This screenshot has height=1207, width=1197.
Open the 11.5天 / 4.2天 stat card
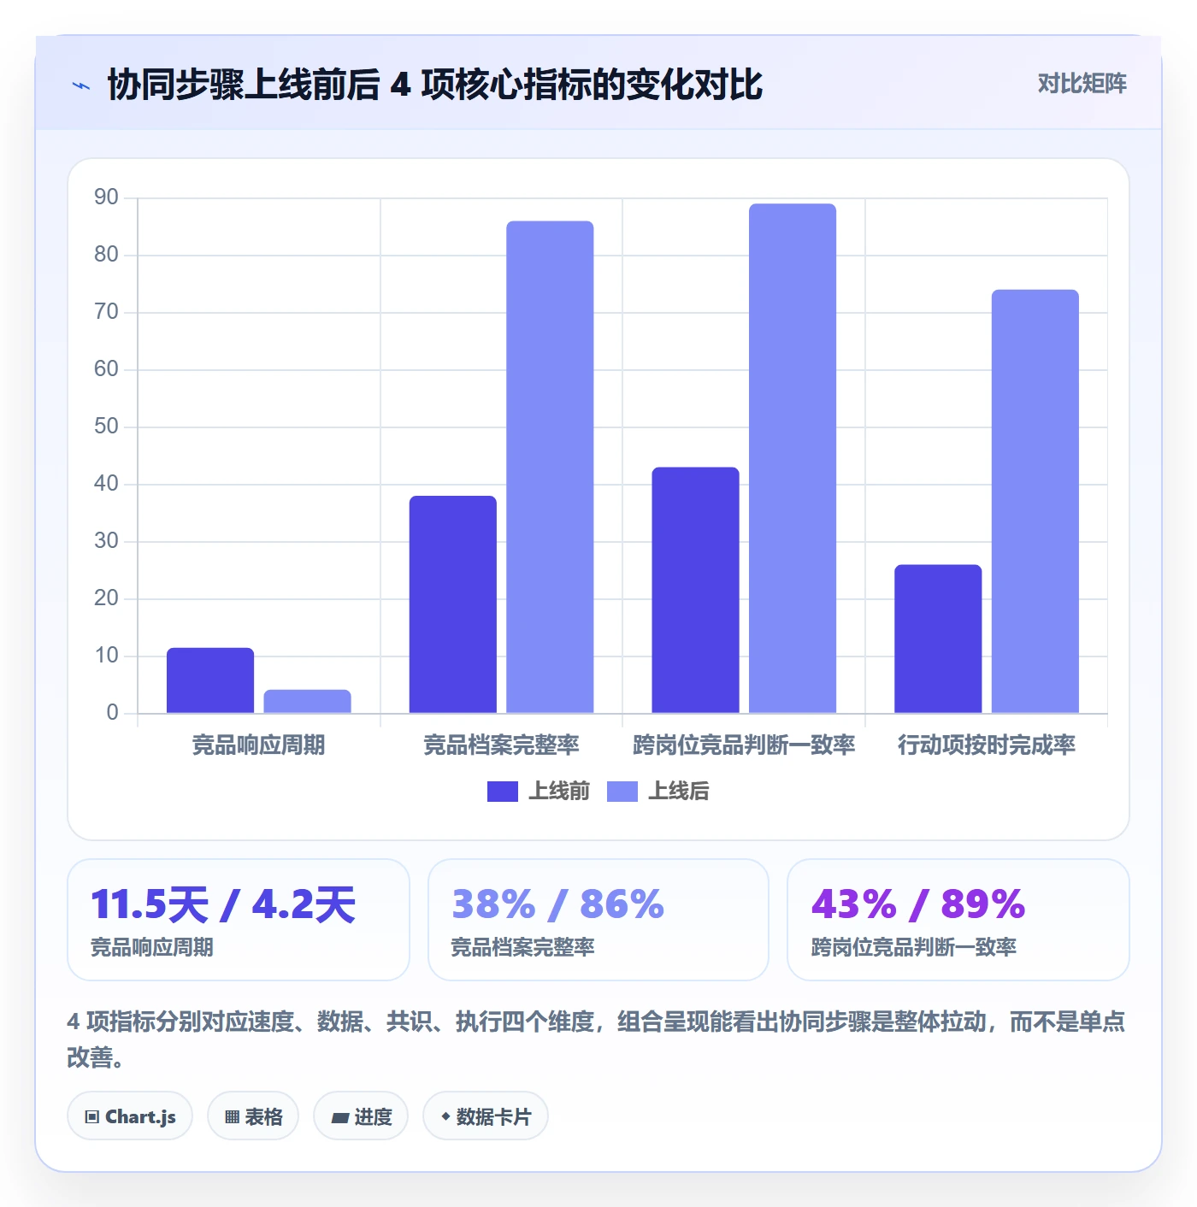coord(239,920)
